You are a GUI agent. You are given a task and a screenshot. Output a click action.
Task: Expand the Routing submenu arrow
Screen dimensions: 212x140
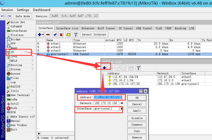coord(33,65)
